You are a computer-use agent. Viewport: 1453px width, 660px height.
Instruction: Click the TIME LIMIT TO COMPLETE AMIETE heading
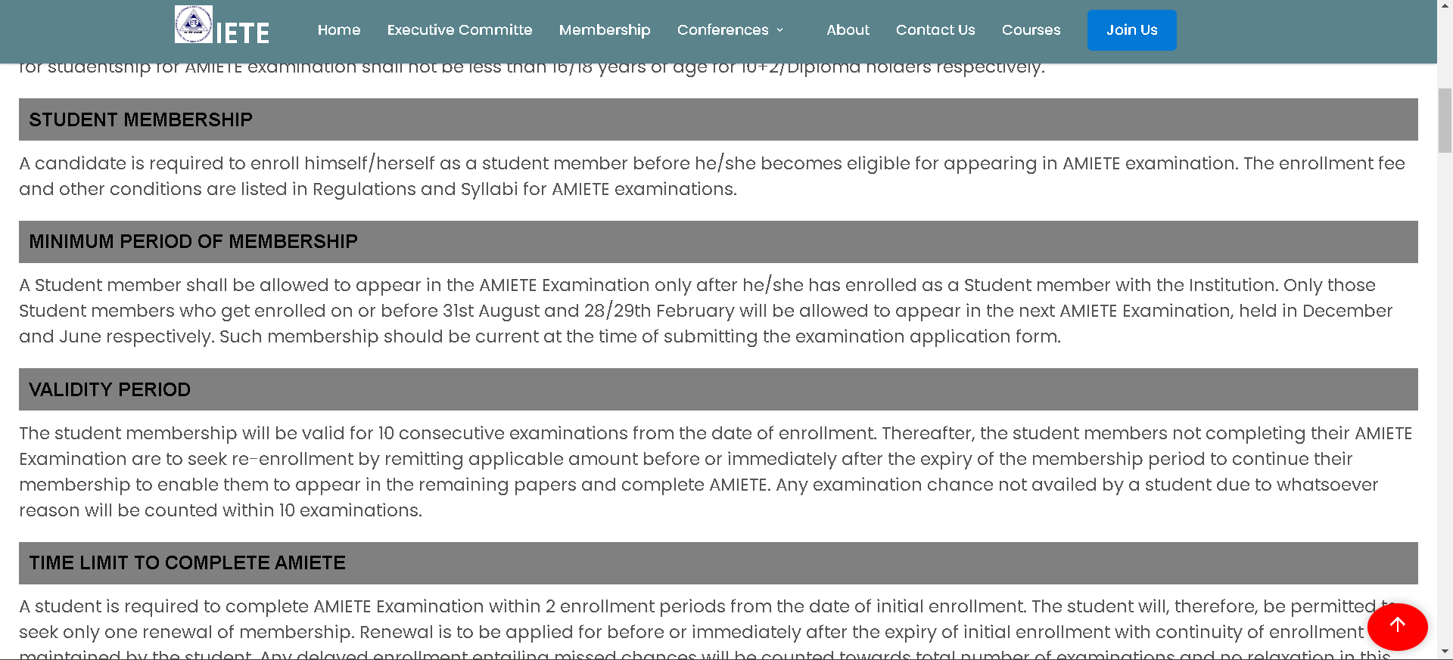click(x=187, y=562)
